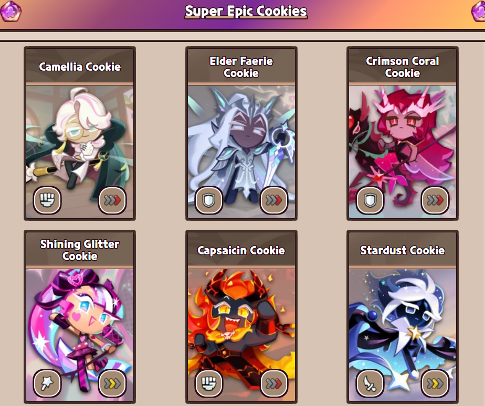The width and height of the screenshot is (485, 406).
Task: Open the Elder Faerie Cookie name link
Action: click(241, 67)
